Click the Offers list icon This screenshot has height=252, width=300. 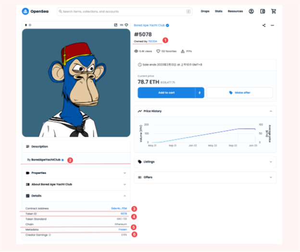[140, 177]
